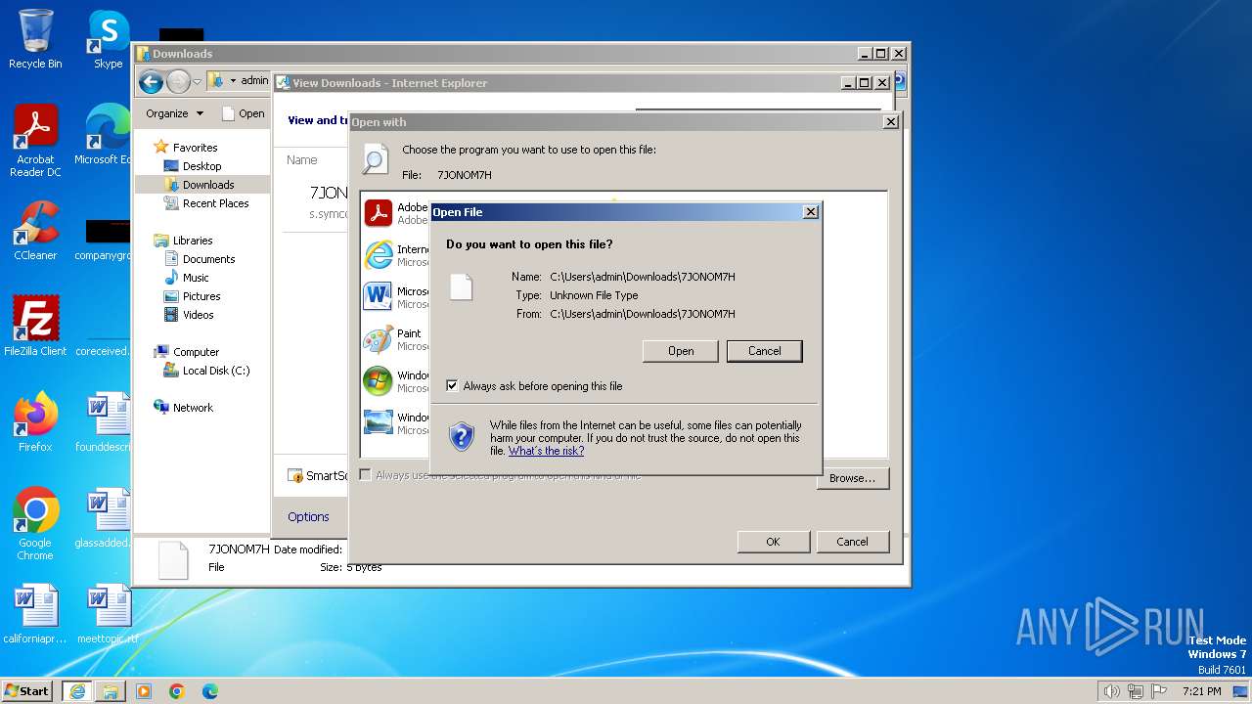Select Downloads in navigation pane
Viewport: 1252px width, 704px height.
[207, 185]
